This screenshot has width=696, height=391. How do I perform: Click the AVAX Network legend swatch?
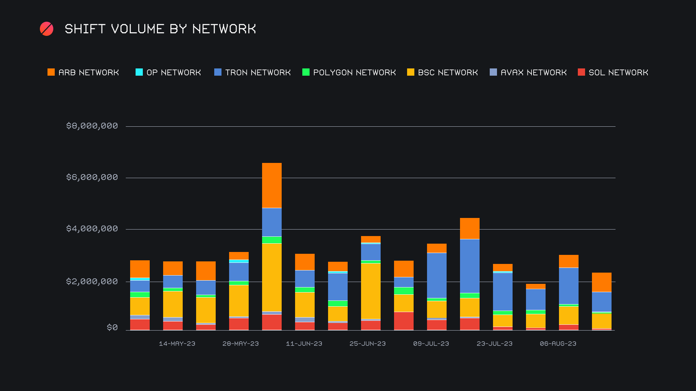point(493,72)
